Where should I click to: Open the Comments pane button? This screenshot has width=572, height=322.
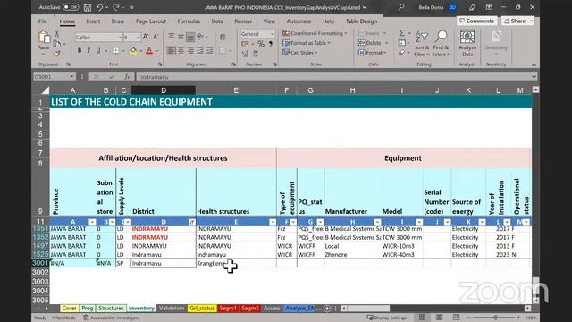[x=476, y=21]
